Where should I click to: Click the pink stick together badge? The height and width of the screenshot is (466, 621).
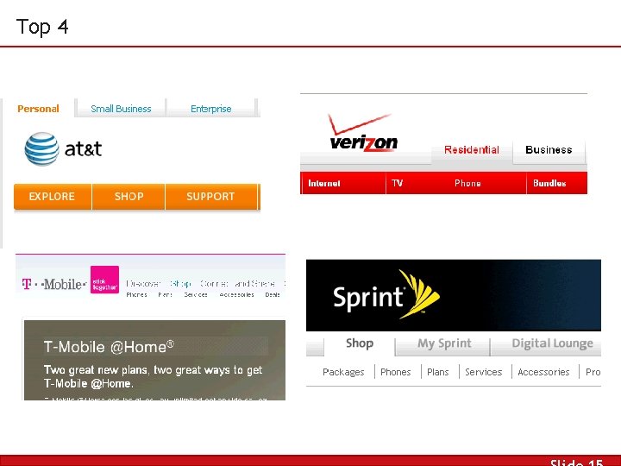click(104, 280)
